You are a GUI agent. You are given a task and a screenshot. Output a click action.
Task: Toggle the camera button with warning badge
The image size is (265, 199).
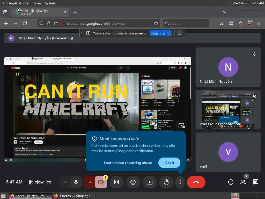(x=101, y=182)
